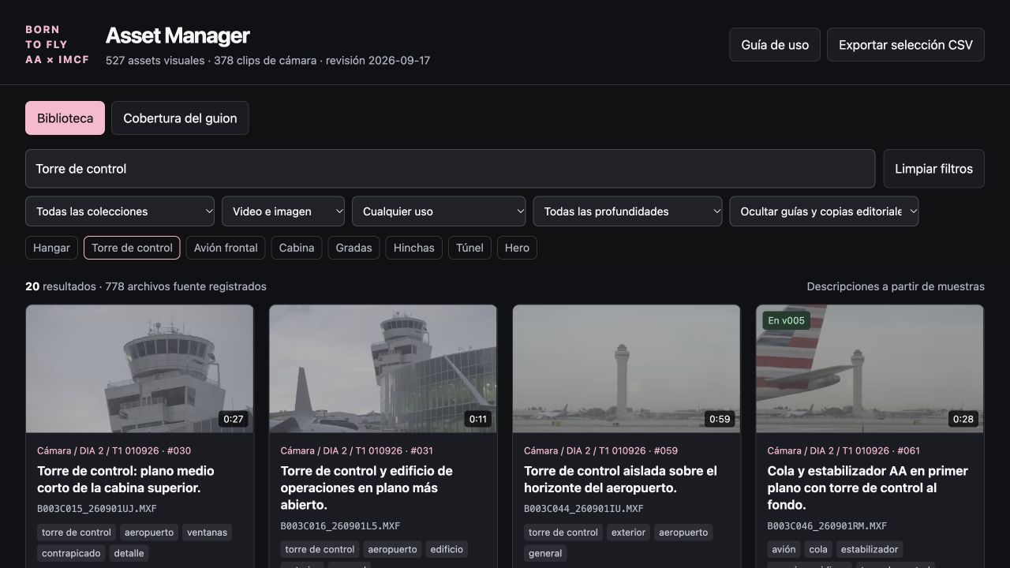The height and width of the screenshot is (568, 1010).
Task: Open the Video e imagen dropdown
Action: click(x=283, y=211)
